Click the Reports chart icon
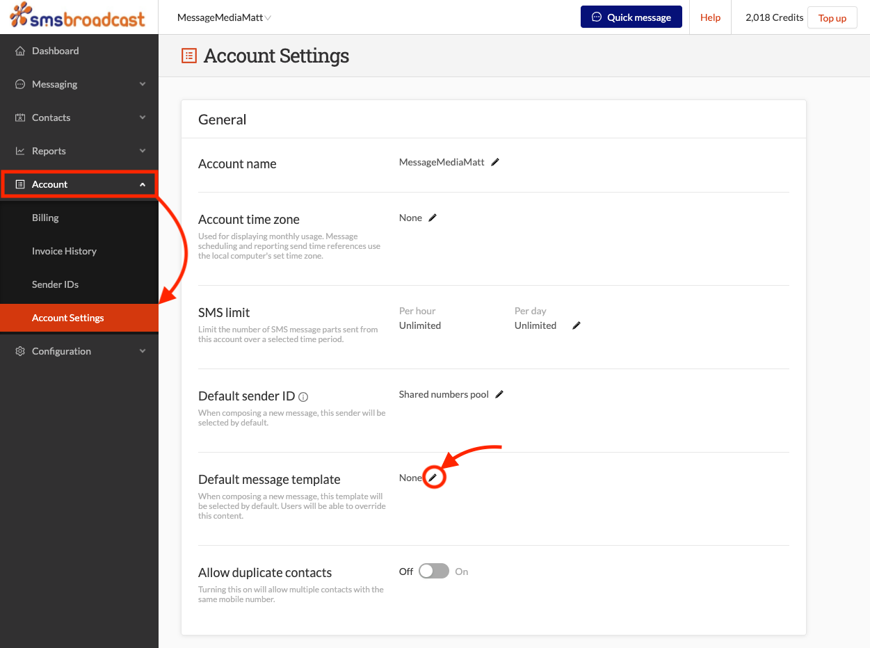Image resolution: width=870 pixels, height=648 pixels. click(x=20, y=151)
